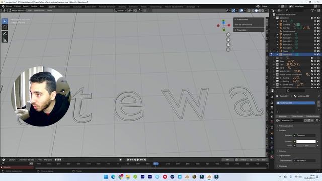Expand the Prévisualisation panel

pyautogui.click(x=286, y=126)
